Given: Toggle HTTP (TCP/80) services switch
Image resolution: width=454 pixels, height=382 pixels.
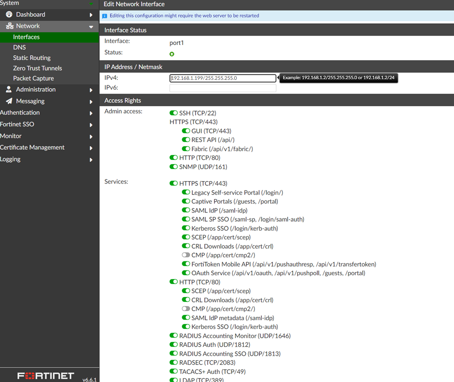Looking at the screenshot, I should click(x=173, y=282).
